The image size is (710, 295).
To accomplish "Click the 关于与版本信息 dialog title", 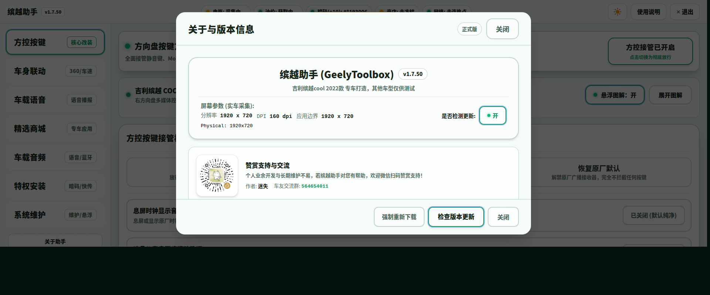I will (221, 29).
